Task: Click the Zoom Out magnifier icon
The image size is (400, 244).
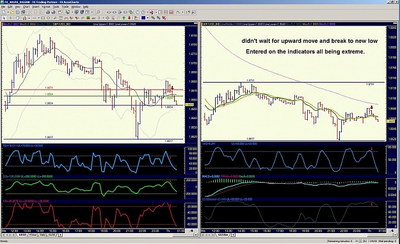Action: (104, 12)
